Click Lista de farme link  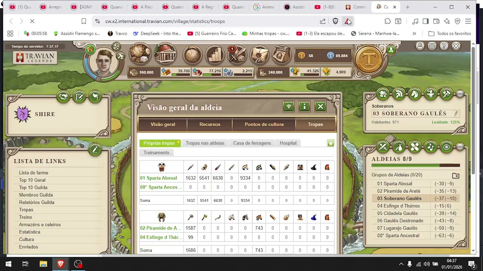click(x=34, y=173)
